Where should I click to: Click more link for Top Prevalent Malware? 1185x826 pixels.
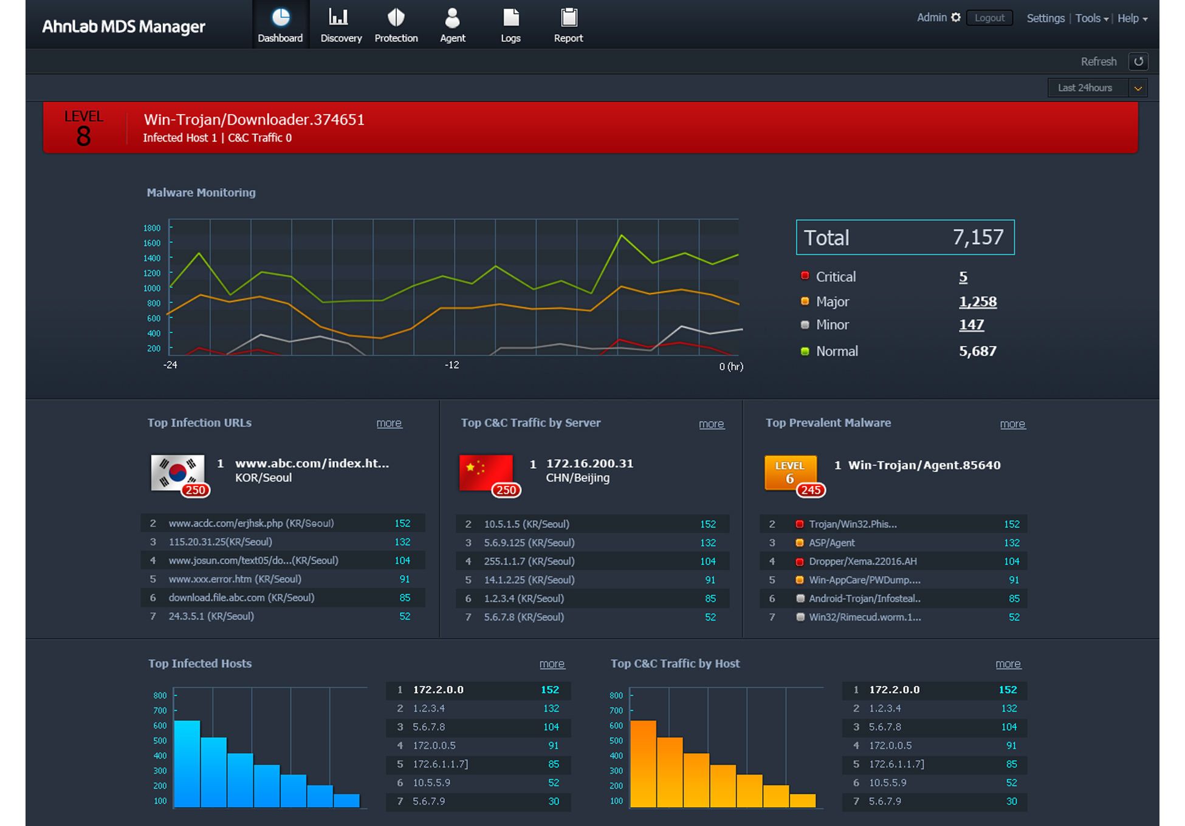1012,424
